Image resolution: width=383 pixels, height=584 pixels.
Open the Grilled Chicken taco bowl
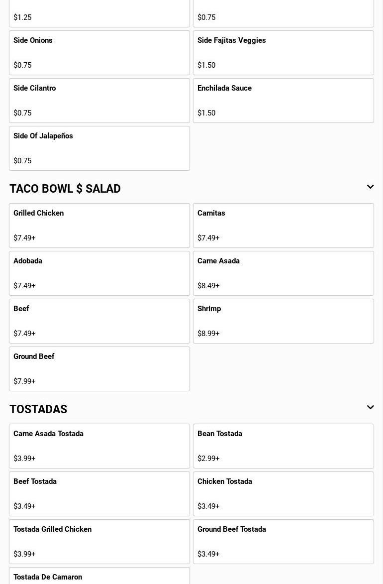pos(99,226)
